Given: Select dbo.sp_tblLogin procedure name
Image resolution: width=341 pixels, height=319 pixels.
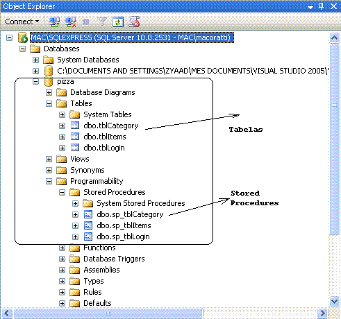Looking at the screenshot, I should (123, 236).
